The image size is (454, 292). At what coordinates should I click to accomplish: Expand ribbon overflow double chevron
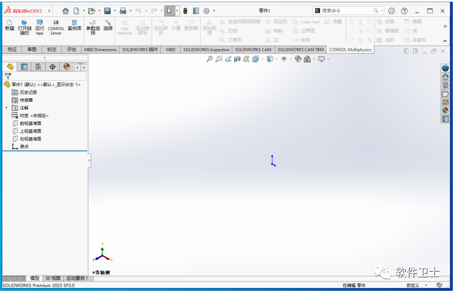(445, 26)
